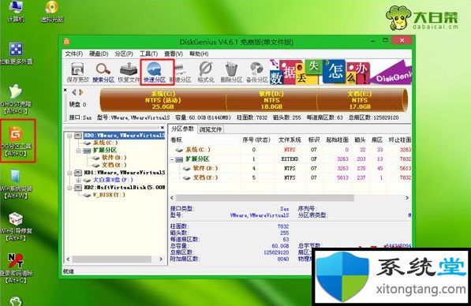Click the next disk arrow beside 硬盘 0
Screen dimensions: 471x306
tap(80, 92)
